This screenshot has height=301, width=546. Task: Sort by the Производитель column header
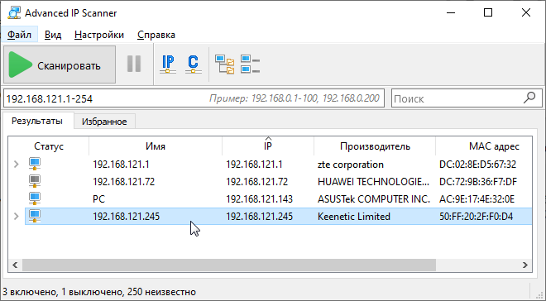coord(375,146)
